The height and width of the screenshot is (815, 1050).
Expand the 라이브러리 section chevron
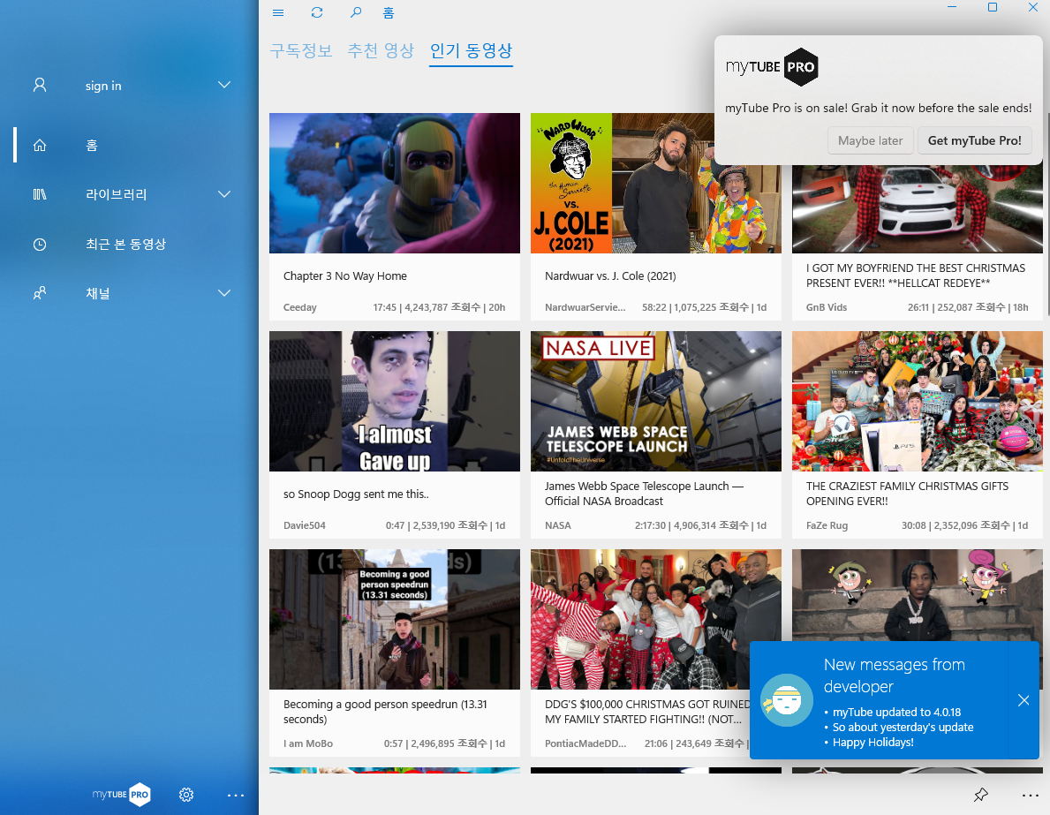point(224,194)
